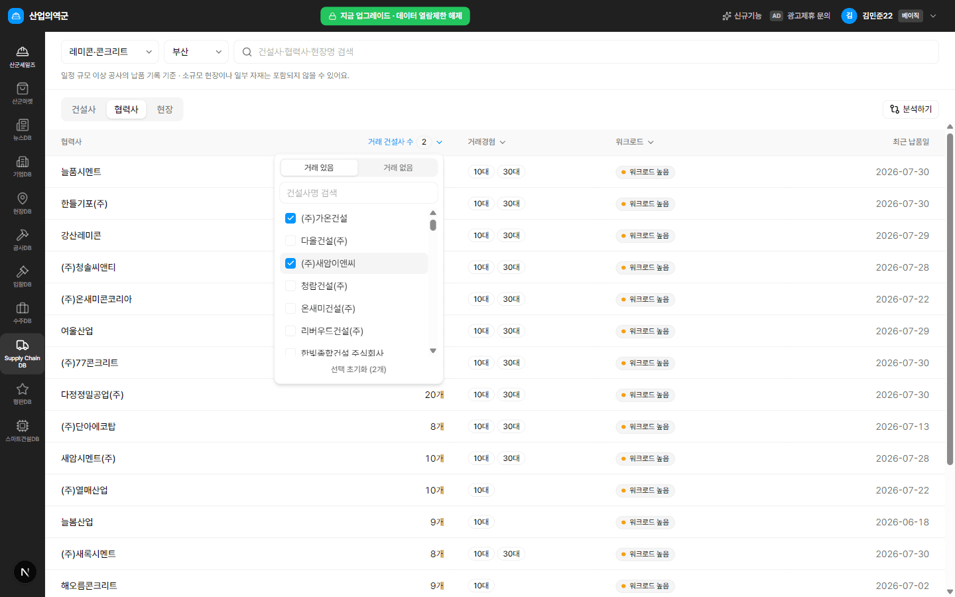Open 공사DB hammer icon
Screen dimensions: 955x597
coord(22,235)
